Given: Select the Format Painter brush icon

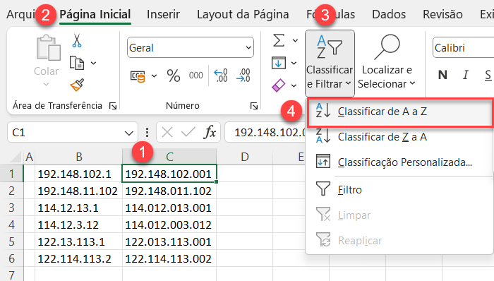Looking at the screenshot, I should point(77,85).
